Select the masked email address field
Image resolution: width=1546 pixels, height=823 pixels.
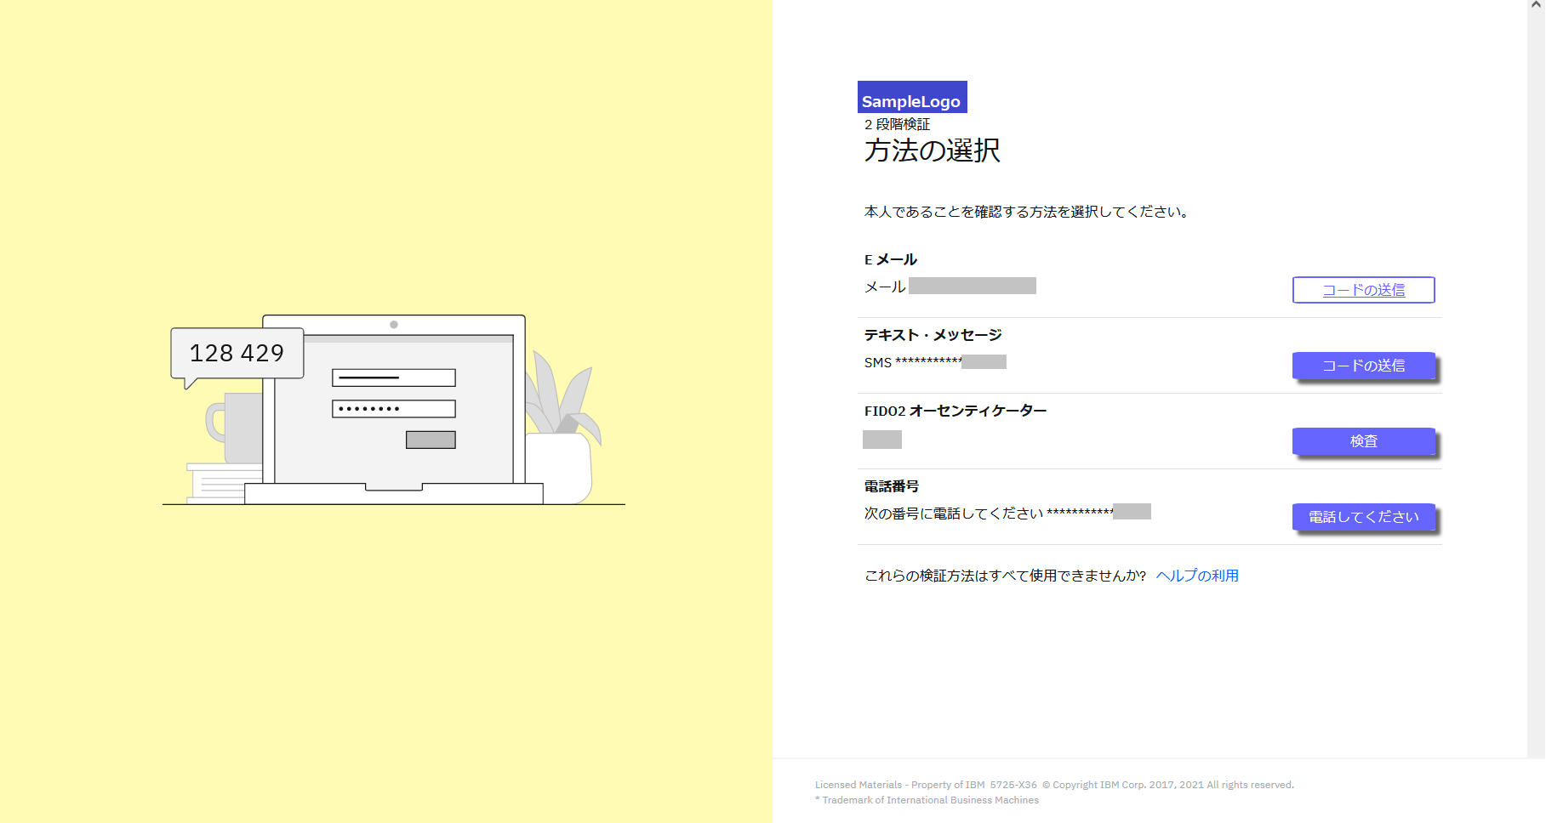tap(973, 285)
